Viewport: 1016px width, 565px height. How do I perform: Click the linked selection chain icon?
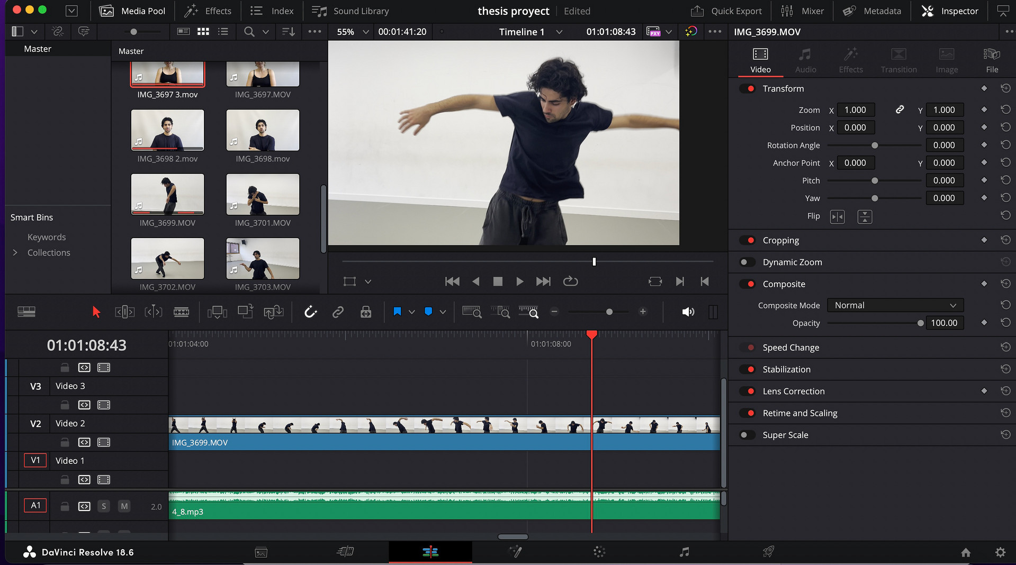click(338, 312)
